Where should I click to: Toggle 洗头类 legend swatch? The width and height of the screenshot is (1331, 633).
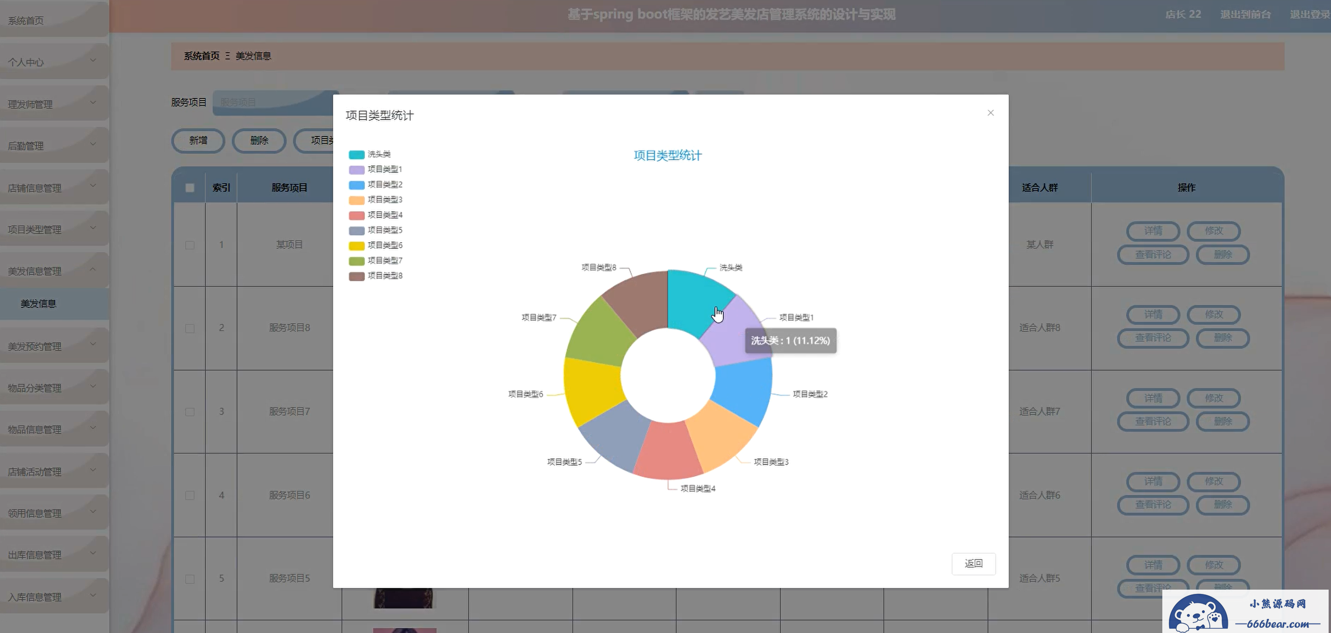tap(357, 155)
